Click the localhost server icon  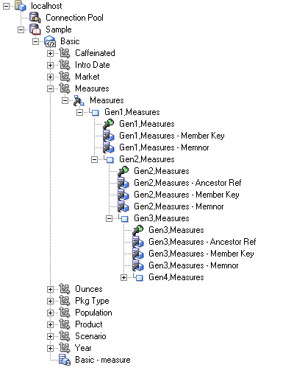pyautogui.click(x=21, y=6)
